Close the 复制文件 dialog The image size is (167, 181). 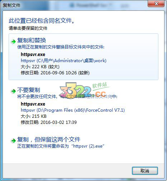156,4
